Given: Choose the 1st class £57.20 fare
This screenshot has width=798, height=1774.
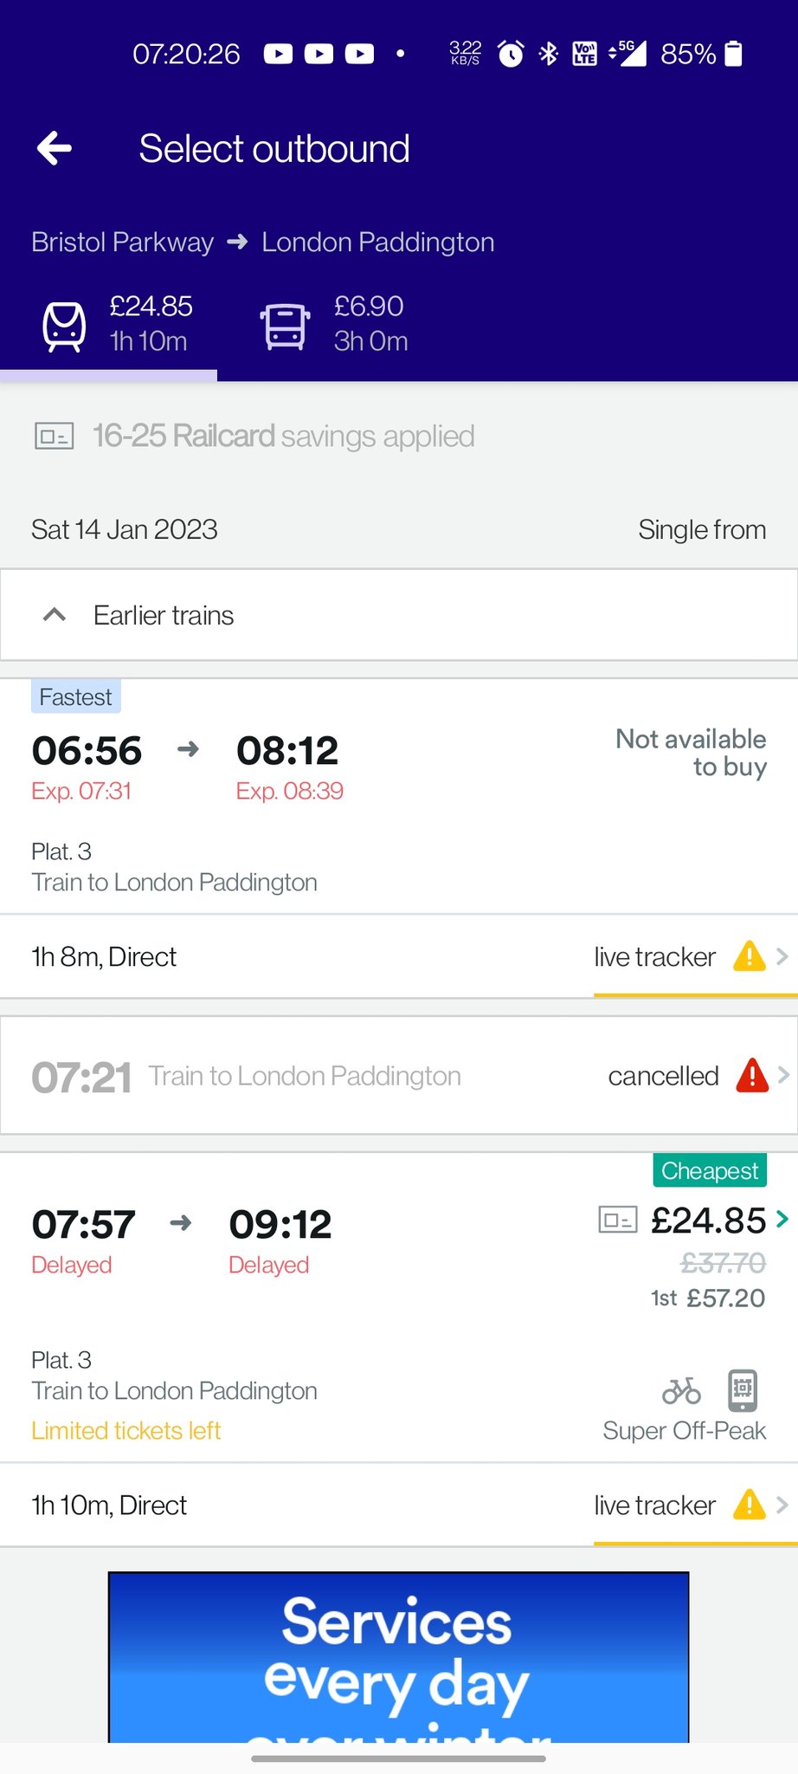Looking at the screenshot, I should 708,1298.
